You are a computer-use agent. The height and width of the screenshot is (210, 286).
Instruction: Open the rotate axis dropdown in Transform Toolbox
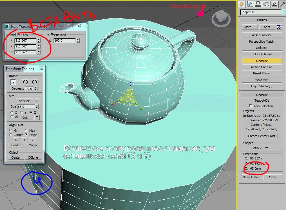[x=13, y=82]
